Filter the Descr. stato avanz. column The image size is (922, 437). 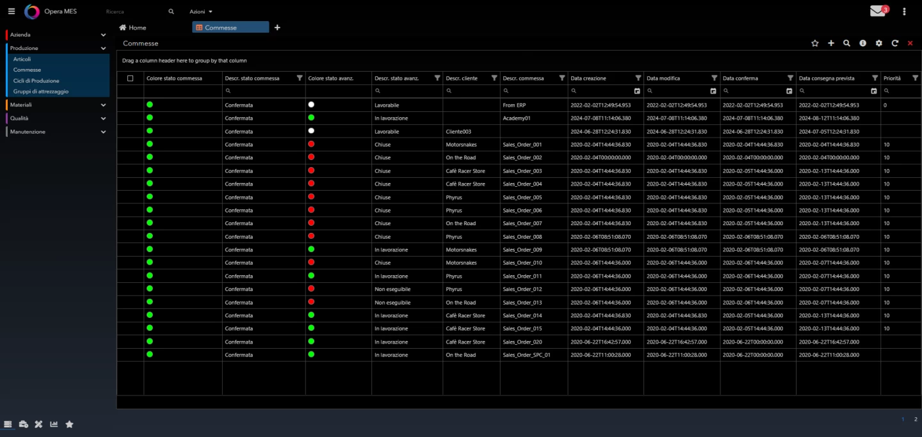pyautogui.click(x=437, y=78)
